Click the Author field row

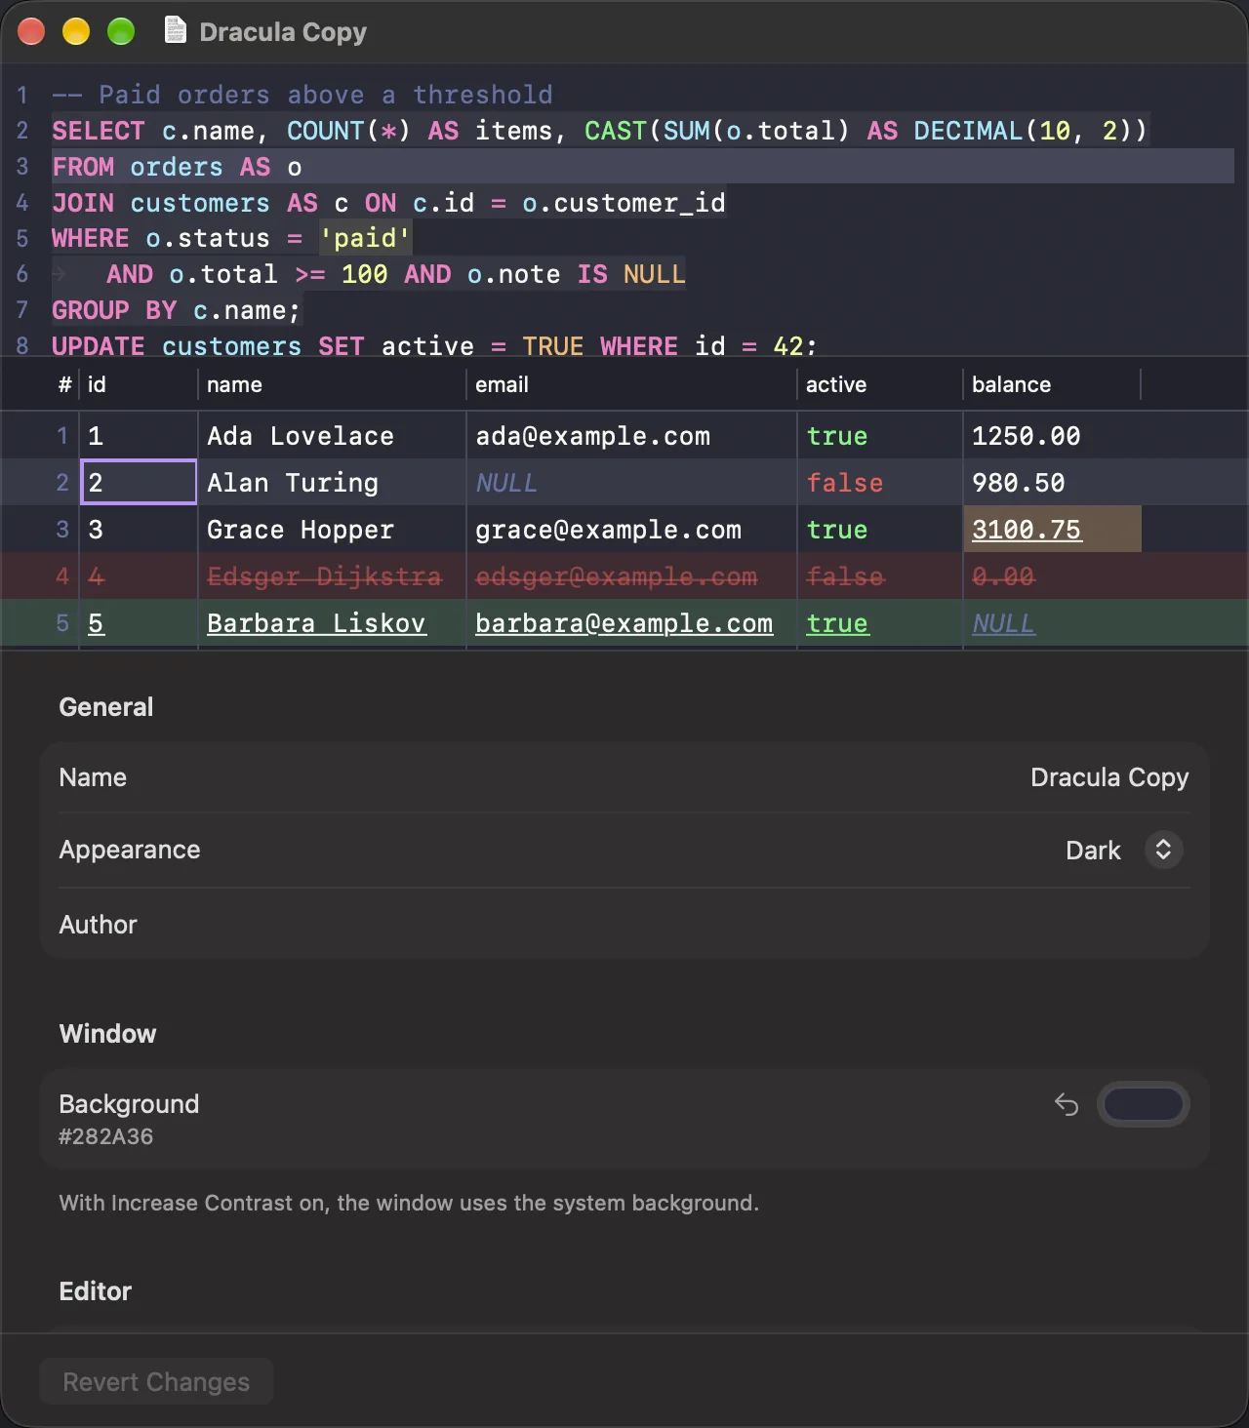tap(624, 924)
